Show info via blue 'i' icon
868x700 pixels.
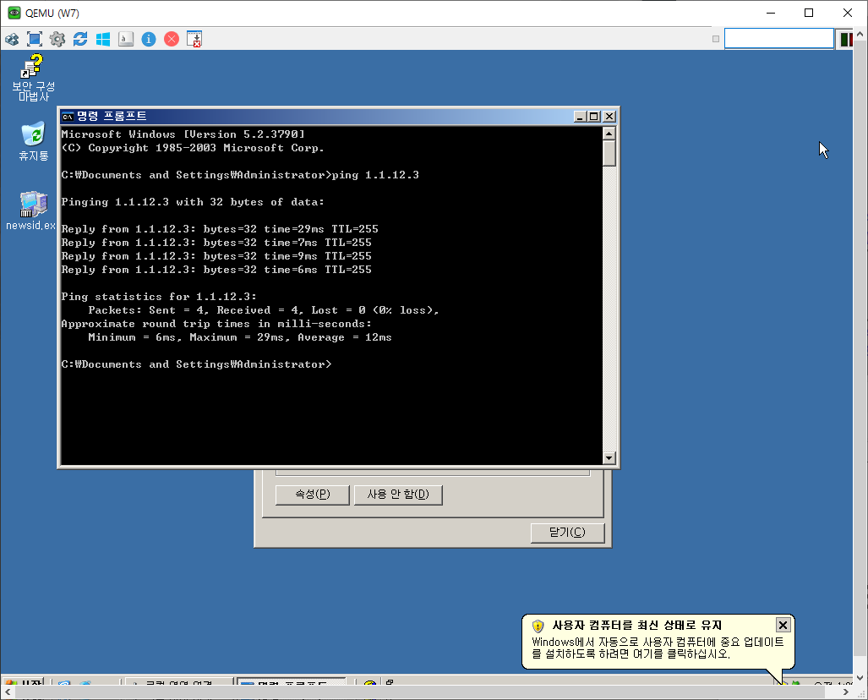click(149, 40)
